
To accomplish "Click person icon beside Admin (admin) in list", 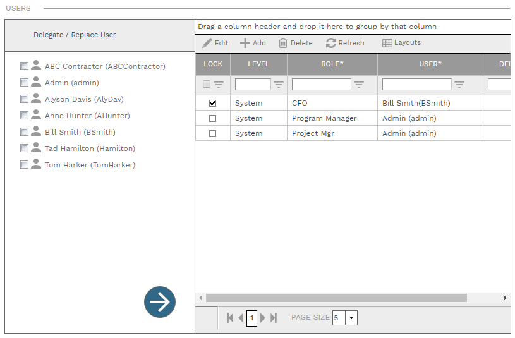I will 36,81.
